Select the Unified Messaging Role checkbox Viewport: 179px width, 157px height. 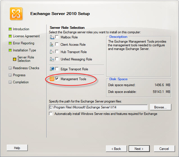(x=57, y=59)
